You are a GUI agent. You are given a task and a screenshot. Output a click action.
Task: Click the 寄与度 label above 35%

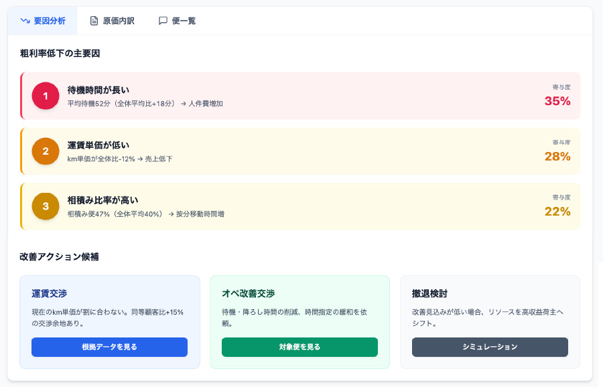[x=561, y=87]
